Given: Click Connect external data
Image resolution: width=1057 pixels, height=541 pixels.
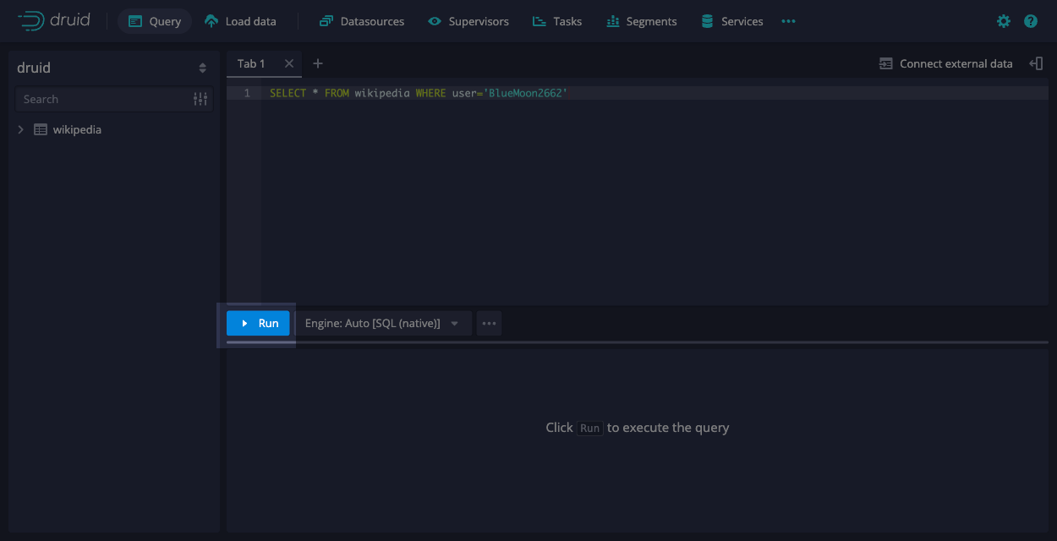Looking at the screenshot, I should click(945, 63).
